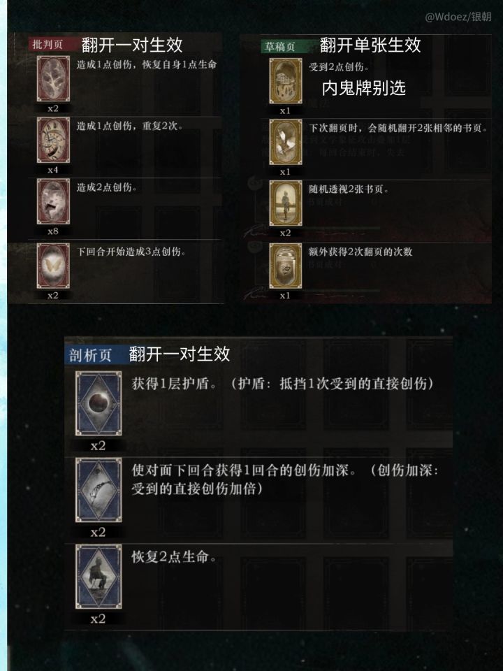503x671 pixels.
Task: Click the 翻开单张生效 heading
Action: point(370,45)
